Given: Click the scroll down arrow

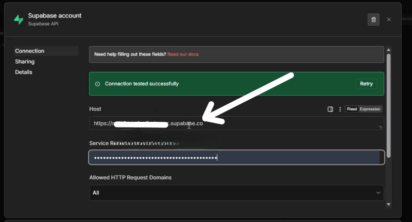Looking at the screenshot, I should 389,204.
